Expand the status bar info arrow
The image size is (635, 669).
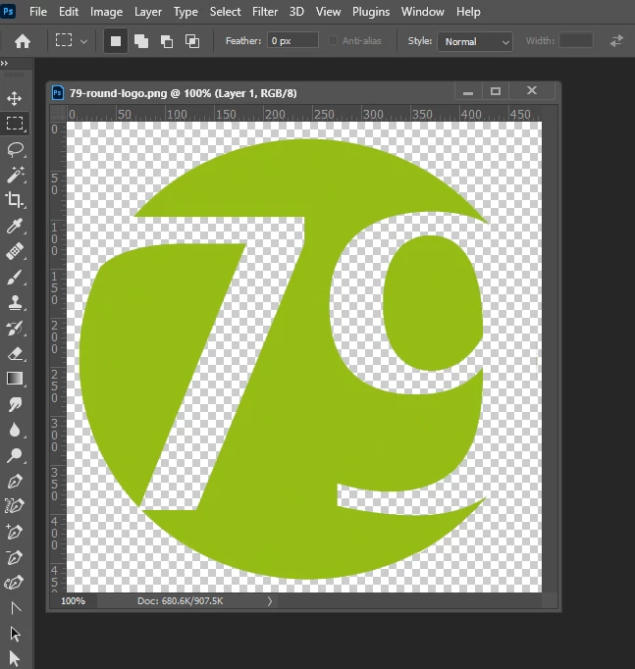(270, 600)
